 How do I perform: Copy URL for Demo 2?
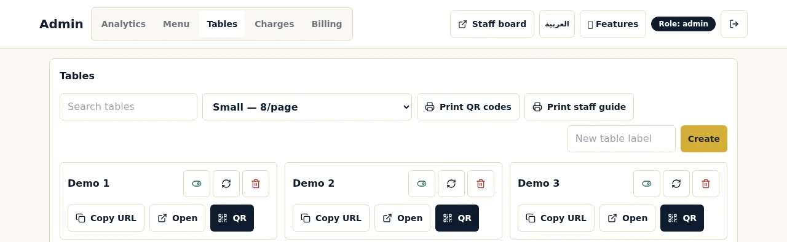[331, 218]
